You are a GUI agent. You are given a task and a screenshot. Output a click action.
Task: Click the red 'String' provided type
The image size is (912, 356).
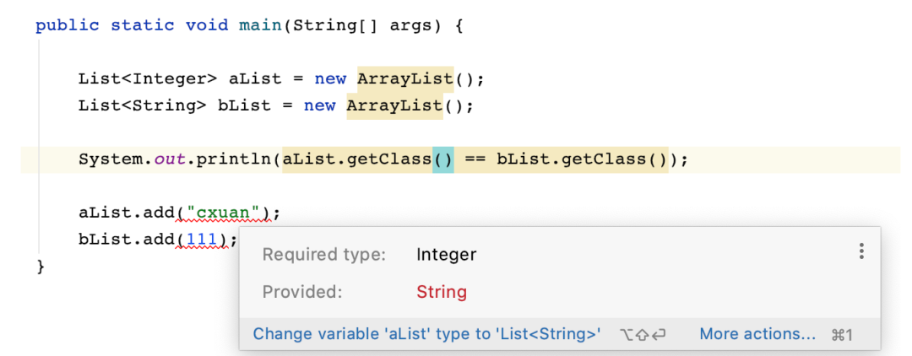pos(442,292)
